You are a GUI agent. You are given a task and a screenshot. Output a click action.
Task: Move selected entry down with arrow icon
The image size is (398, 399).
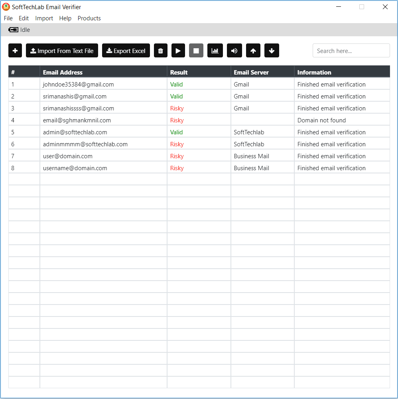click(272, 50)
